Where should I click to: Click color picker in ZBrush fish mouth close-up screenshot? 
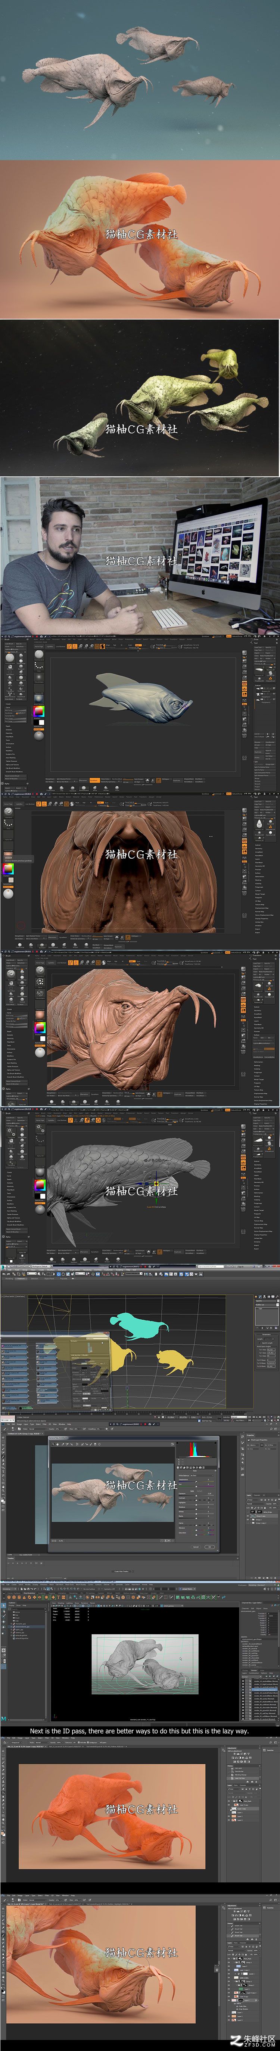coord(8,869)
